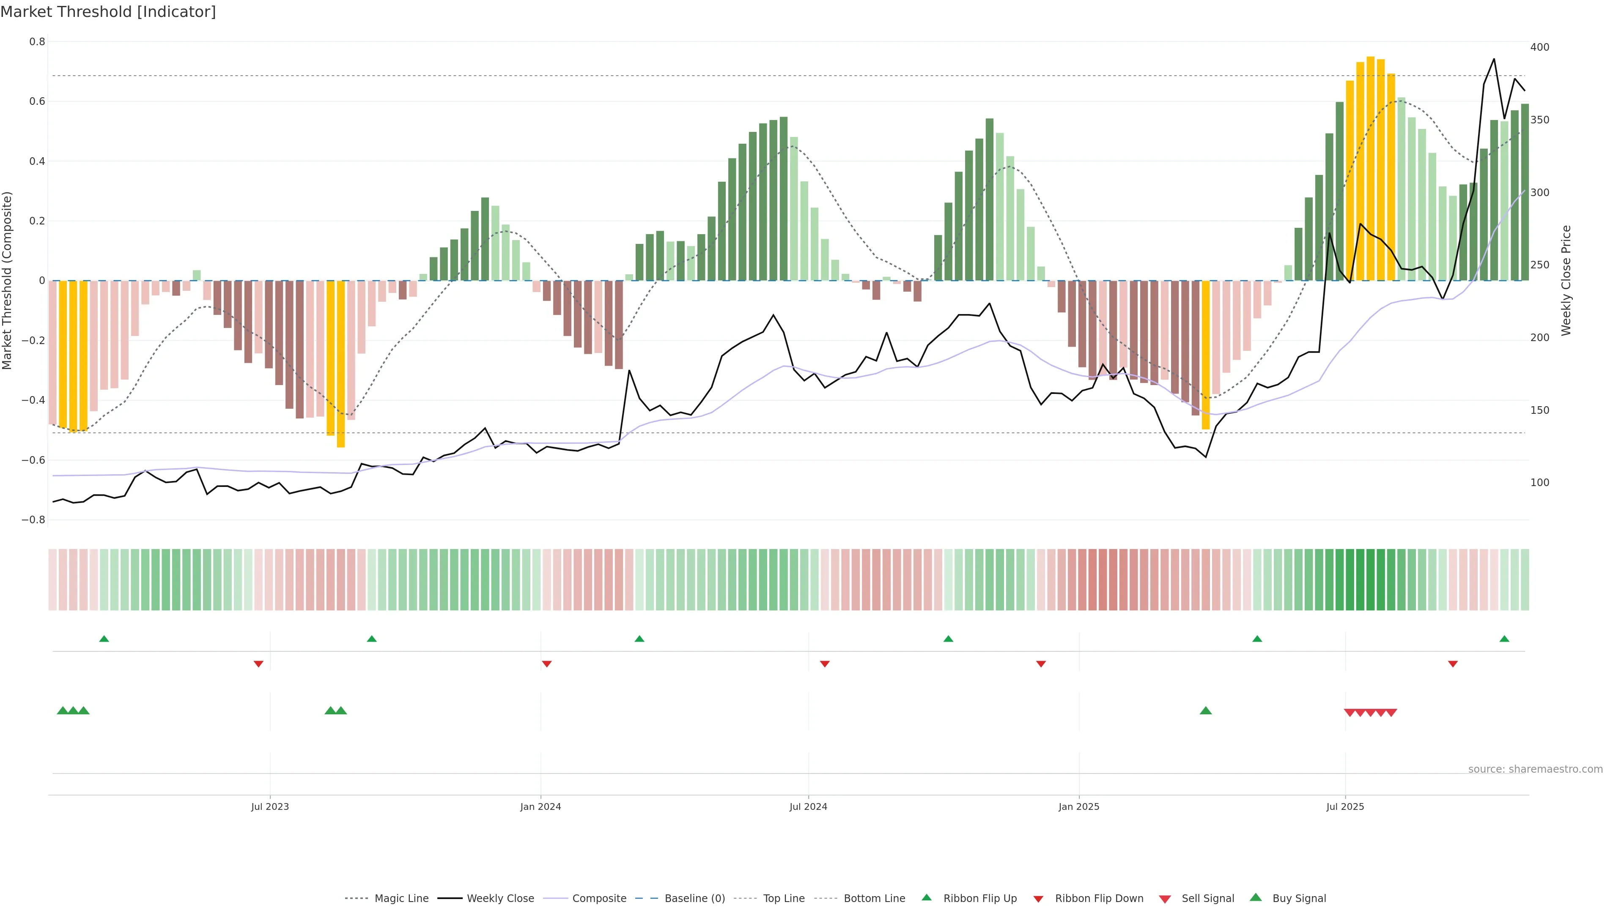Click the Buy Signal legend triangle icon
Image resolution: width=1624 pixels, height=913 pixels.
(x=1255, y=897)
